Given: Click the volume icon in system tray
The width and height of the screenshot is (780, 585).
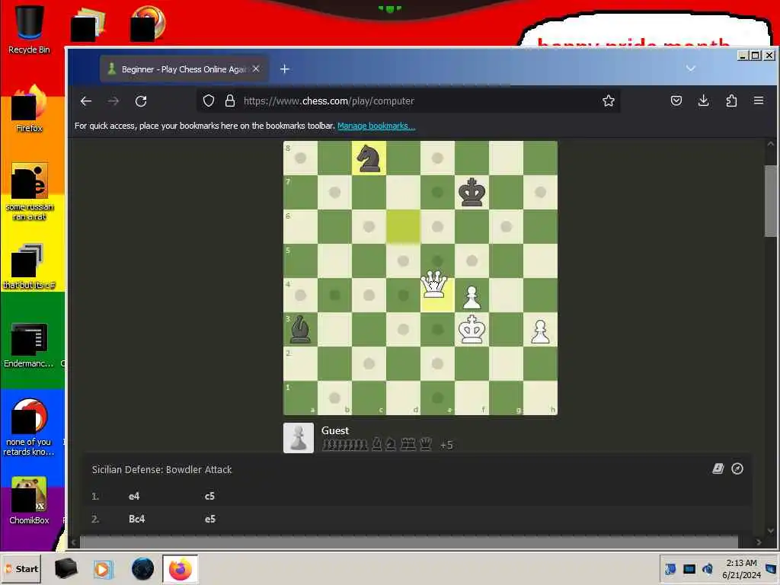Looking at the screenshot, I should tap(708, 568).
